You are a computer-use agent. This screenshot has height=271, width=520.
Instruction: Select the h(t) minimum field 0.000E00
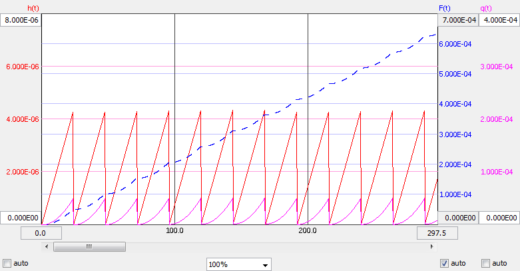click(x=21, y=218)
